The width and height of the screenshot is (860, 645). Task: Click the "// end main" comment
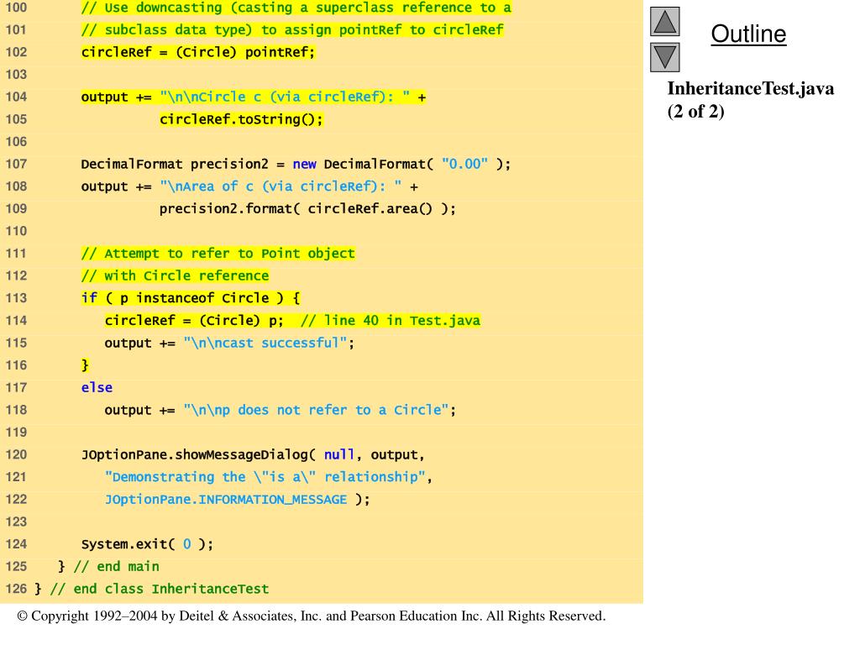click(x=116, y=567)
